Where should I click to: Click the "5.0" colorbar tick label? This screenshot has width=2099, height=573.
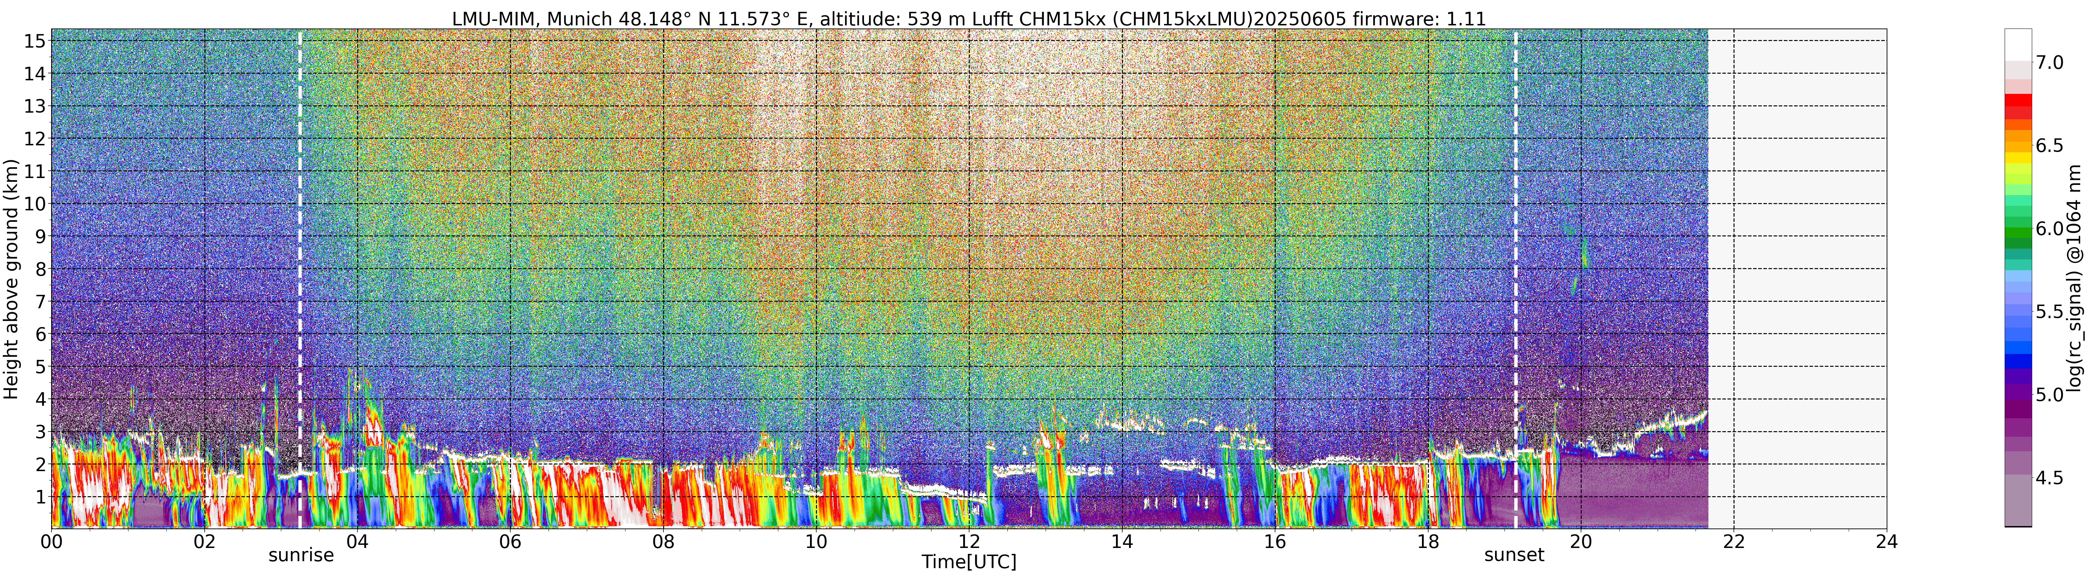pyautogui.click(x=2049, y=395)
